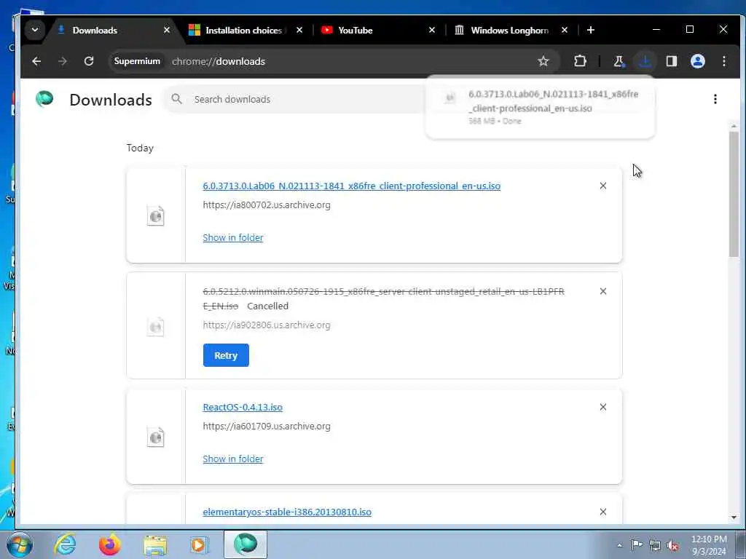Image resolution: width=746 pixels, height=559 pixels.
Task: Toggle the toolbar downloads bubble icon
Action: [x=645, y=61]
